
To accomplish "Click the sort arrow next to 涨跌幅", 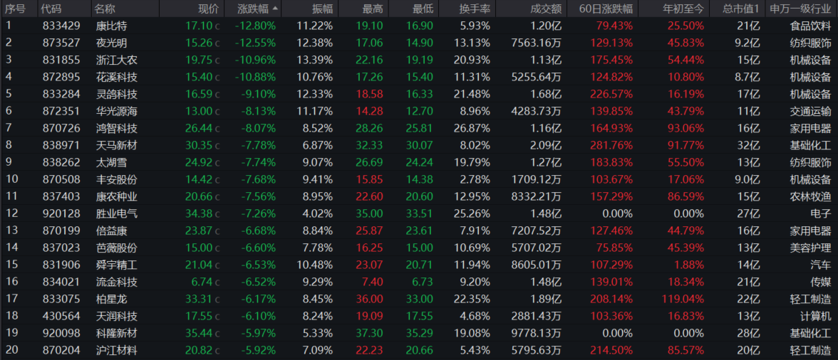I will [275, 9].
